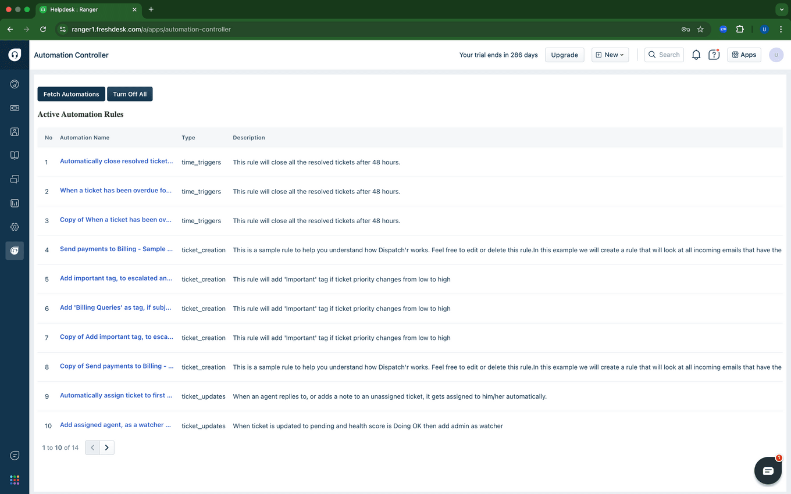This screenshot has width=791, height=494.
Task: Open the user avatar profile menu
Action: click(776, 55)
